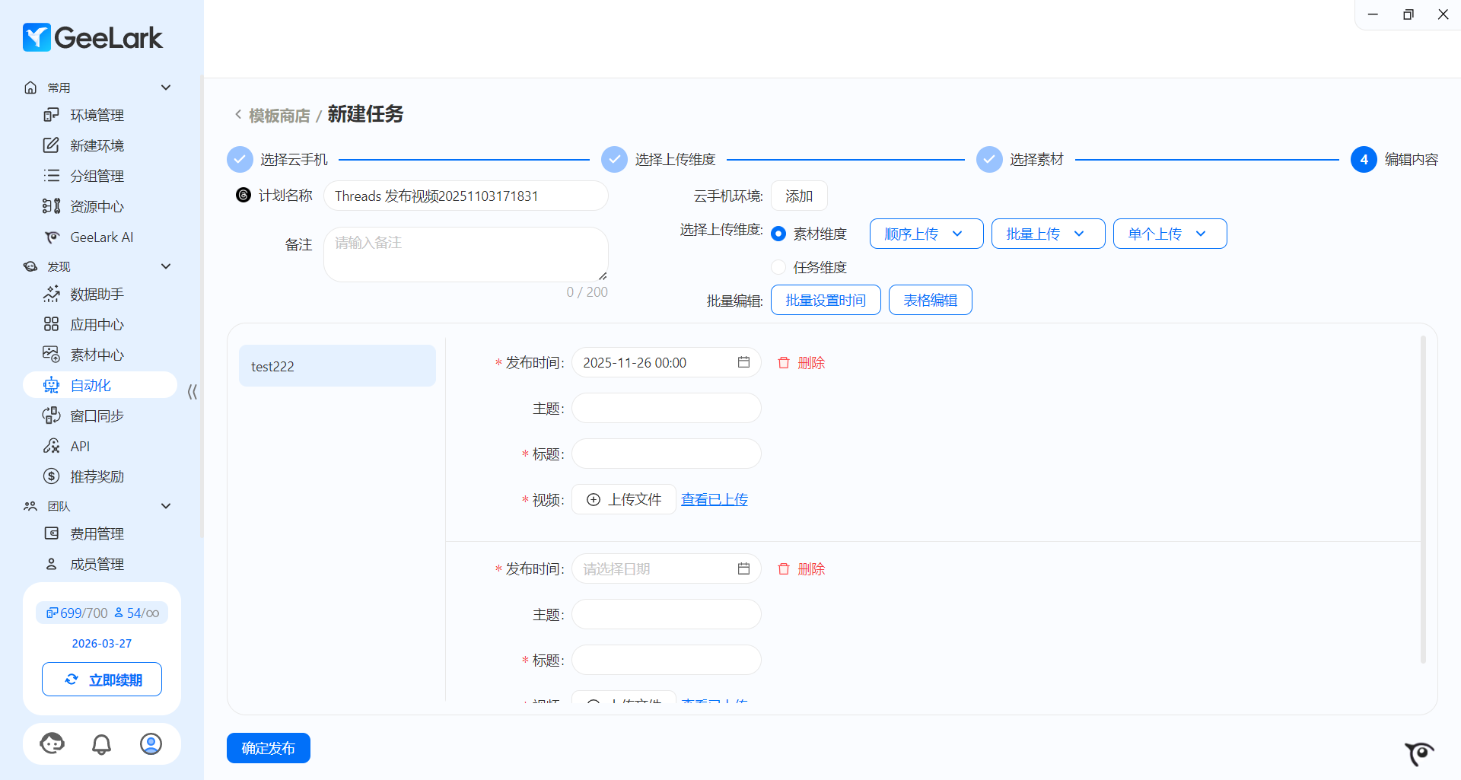
Task: Select the 素材维度 radio button
Action: (778, 234)
